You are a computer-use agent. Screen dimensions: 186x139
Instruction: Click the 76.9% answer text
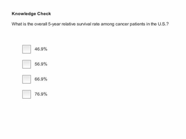[41, 94]
